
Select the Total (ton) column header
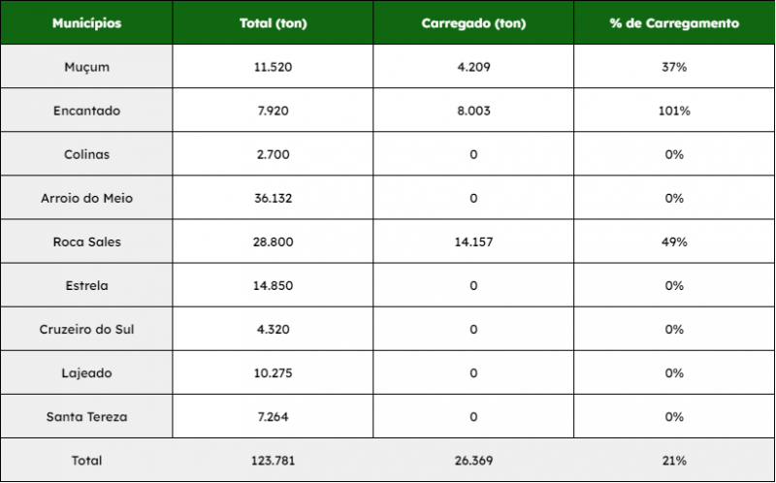[x=273, y=23]
